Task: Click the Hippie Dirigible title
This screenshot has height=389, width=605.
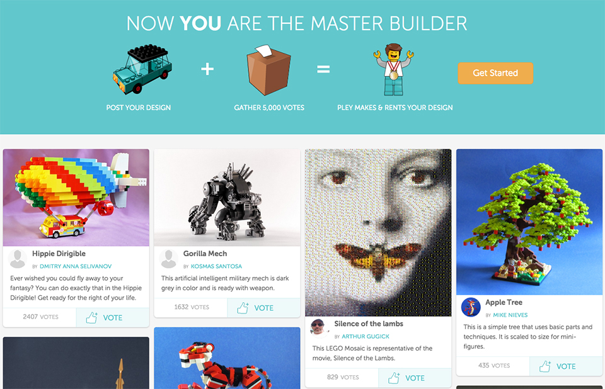Action: 59,254
